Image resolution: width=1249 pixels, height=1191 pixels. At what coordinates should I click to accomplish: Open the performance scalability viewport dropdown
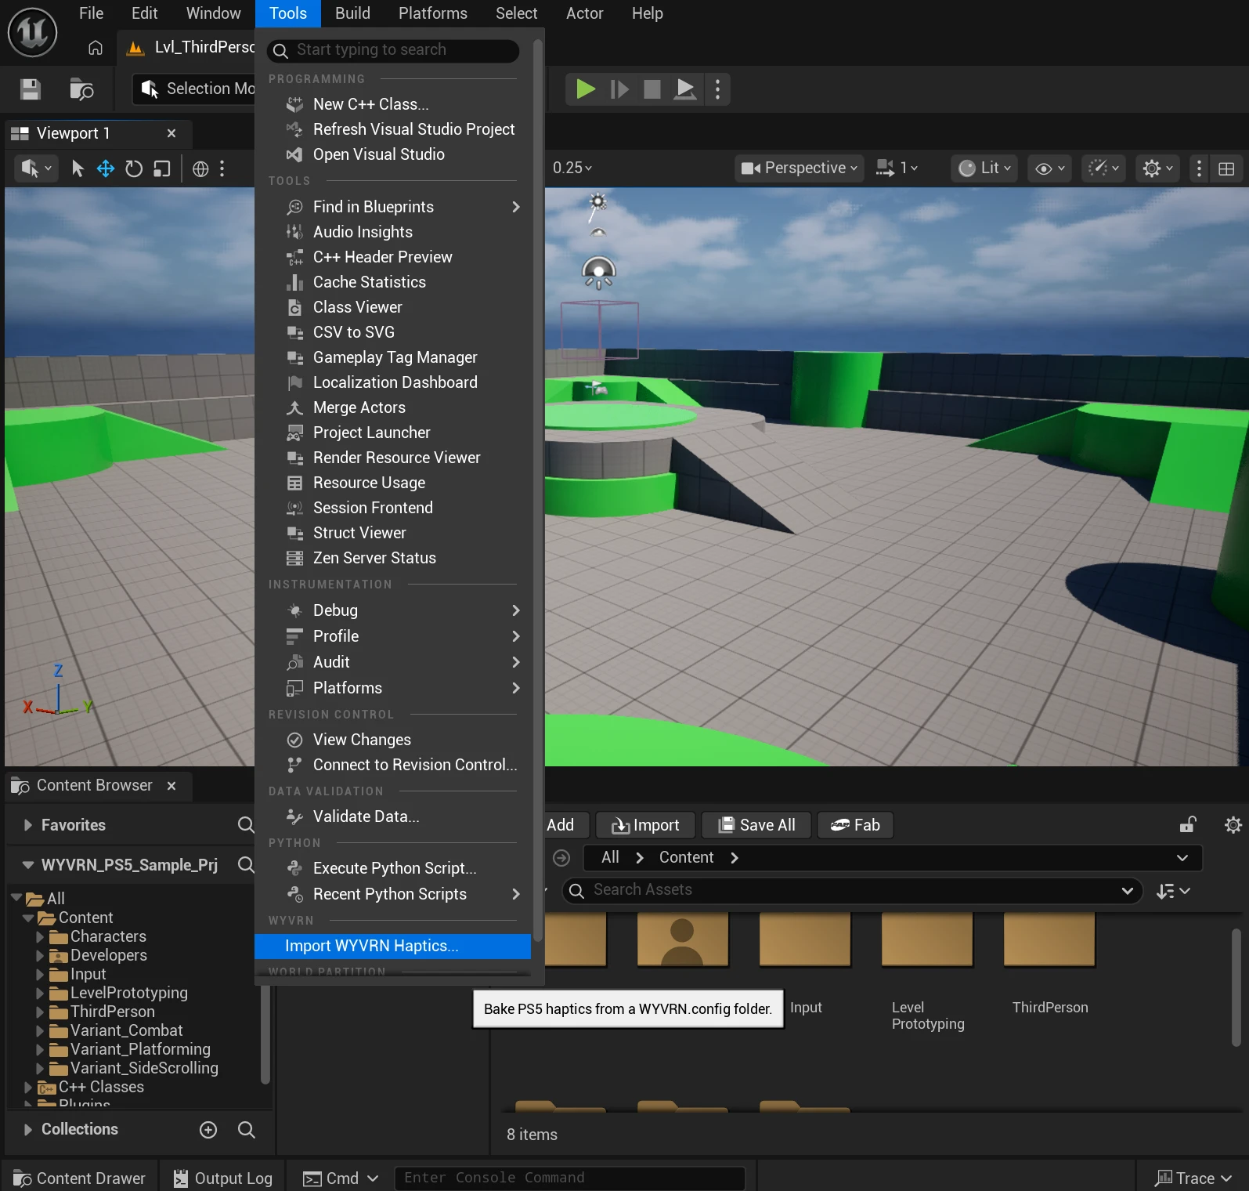click(x=1103, y=168)
